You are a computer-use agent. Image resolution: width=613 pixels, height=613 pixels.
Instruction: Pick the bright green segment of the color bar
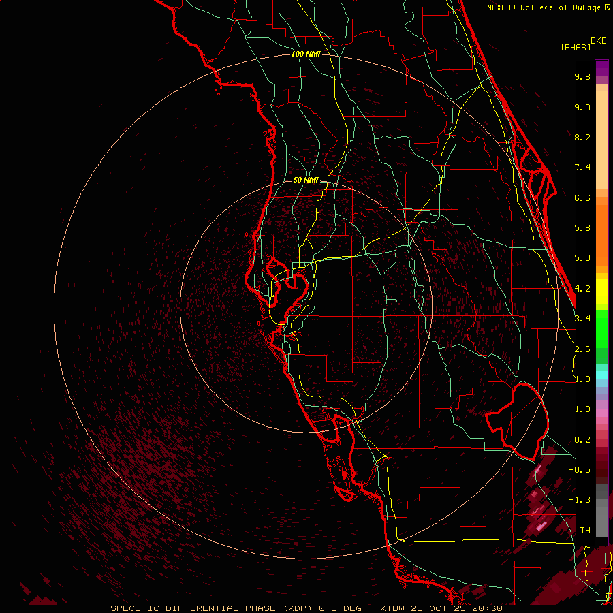601,329
